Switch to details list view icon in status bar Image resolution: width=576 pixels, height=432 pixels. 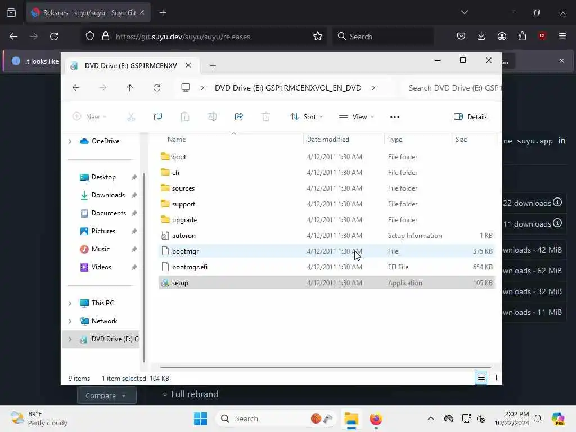481,378
